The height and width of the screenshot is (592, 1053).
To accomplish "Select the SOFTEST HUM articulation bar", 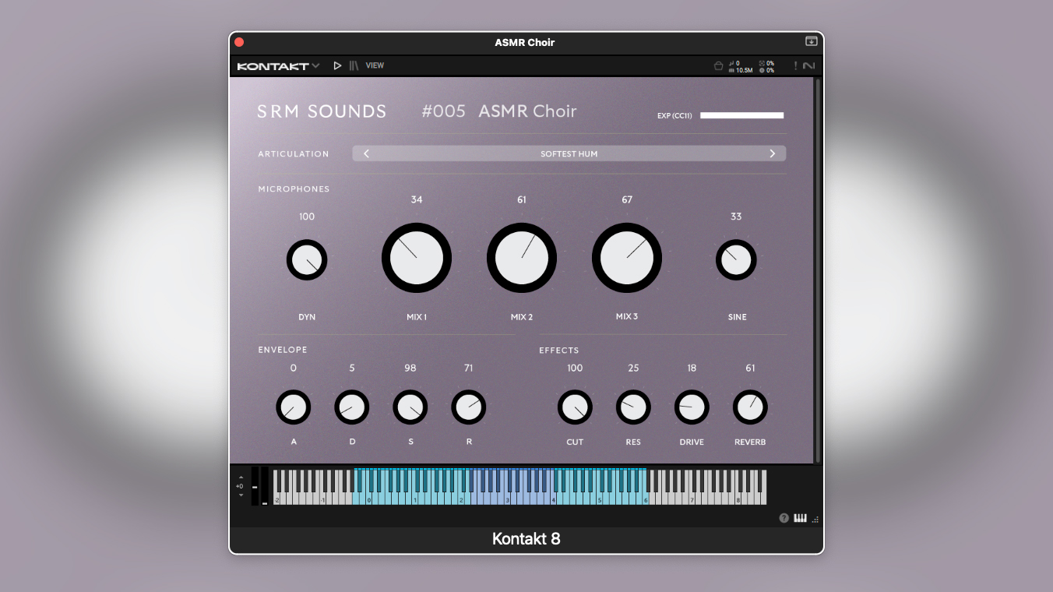I will pos(569,153).
